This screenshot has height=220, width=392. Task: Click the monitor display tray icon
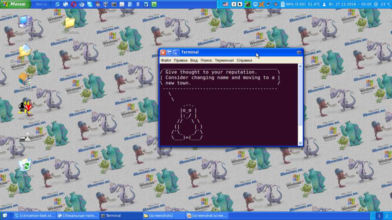(255, 4)
